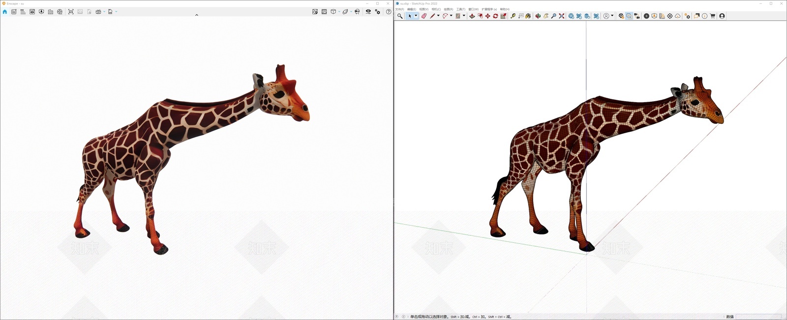Open Enscape general settings gears
The height and width of the screenshot is (320, 787).
tap(378, 11)
